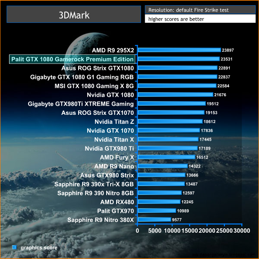
Task: Select the Sapphire R9 390 Nitro 8GB label
Action: [95, 193]
